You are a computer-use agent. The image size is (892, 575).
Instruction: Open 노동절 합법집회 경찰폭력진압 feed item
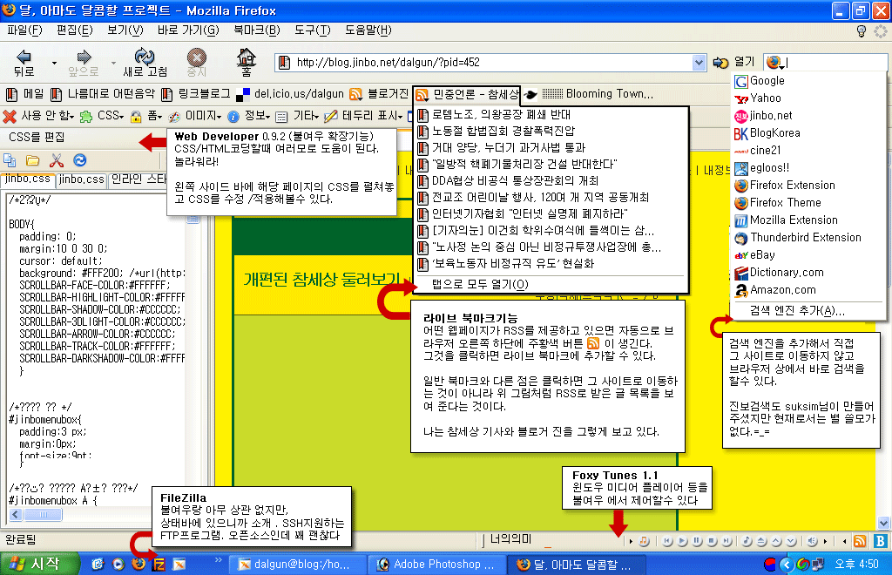(x=551, y=131)
